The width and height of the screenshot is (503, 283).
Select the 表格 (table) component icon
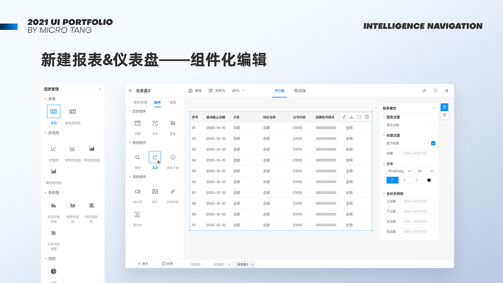click(x=53, y=111)
